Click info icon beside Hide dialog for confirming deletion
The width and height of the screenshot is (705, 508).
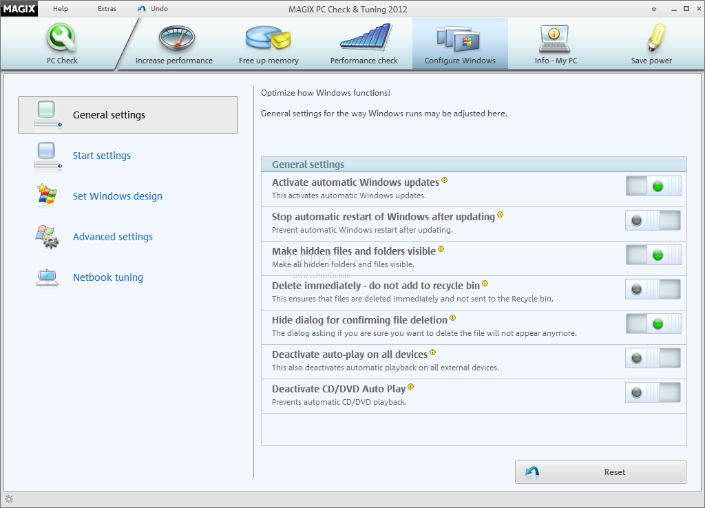453,318
